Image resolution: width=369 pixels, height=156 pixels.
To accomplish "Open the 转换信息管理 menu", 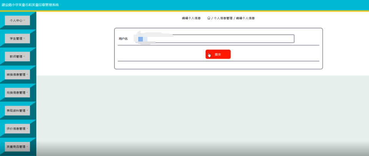I will 17,75.
